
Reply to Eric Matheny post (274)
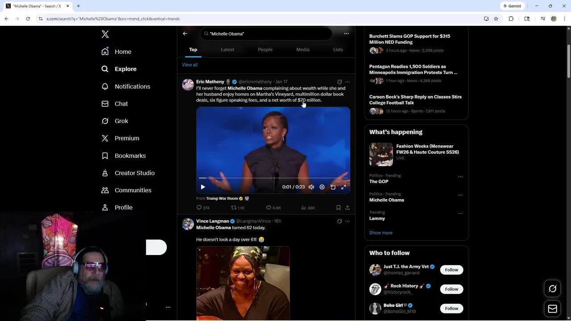[203, 208]
